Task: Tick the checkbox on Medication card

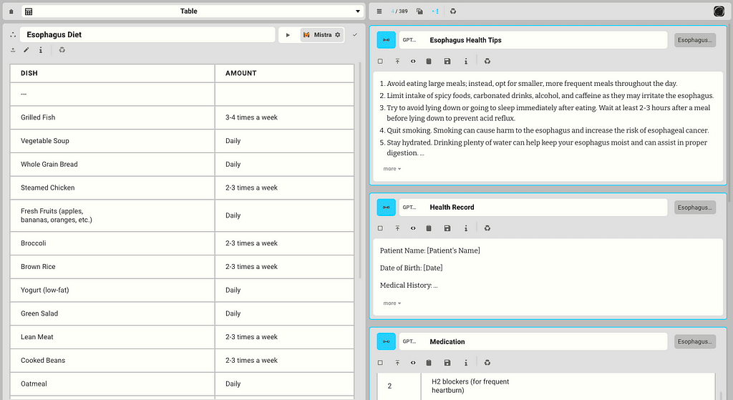Action: (x=380, y=363)
